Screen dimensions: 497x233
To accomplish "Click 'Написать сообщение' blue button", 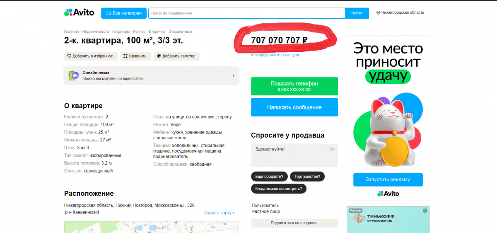I will click(x=294, y=107).
